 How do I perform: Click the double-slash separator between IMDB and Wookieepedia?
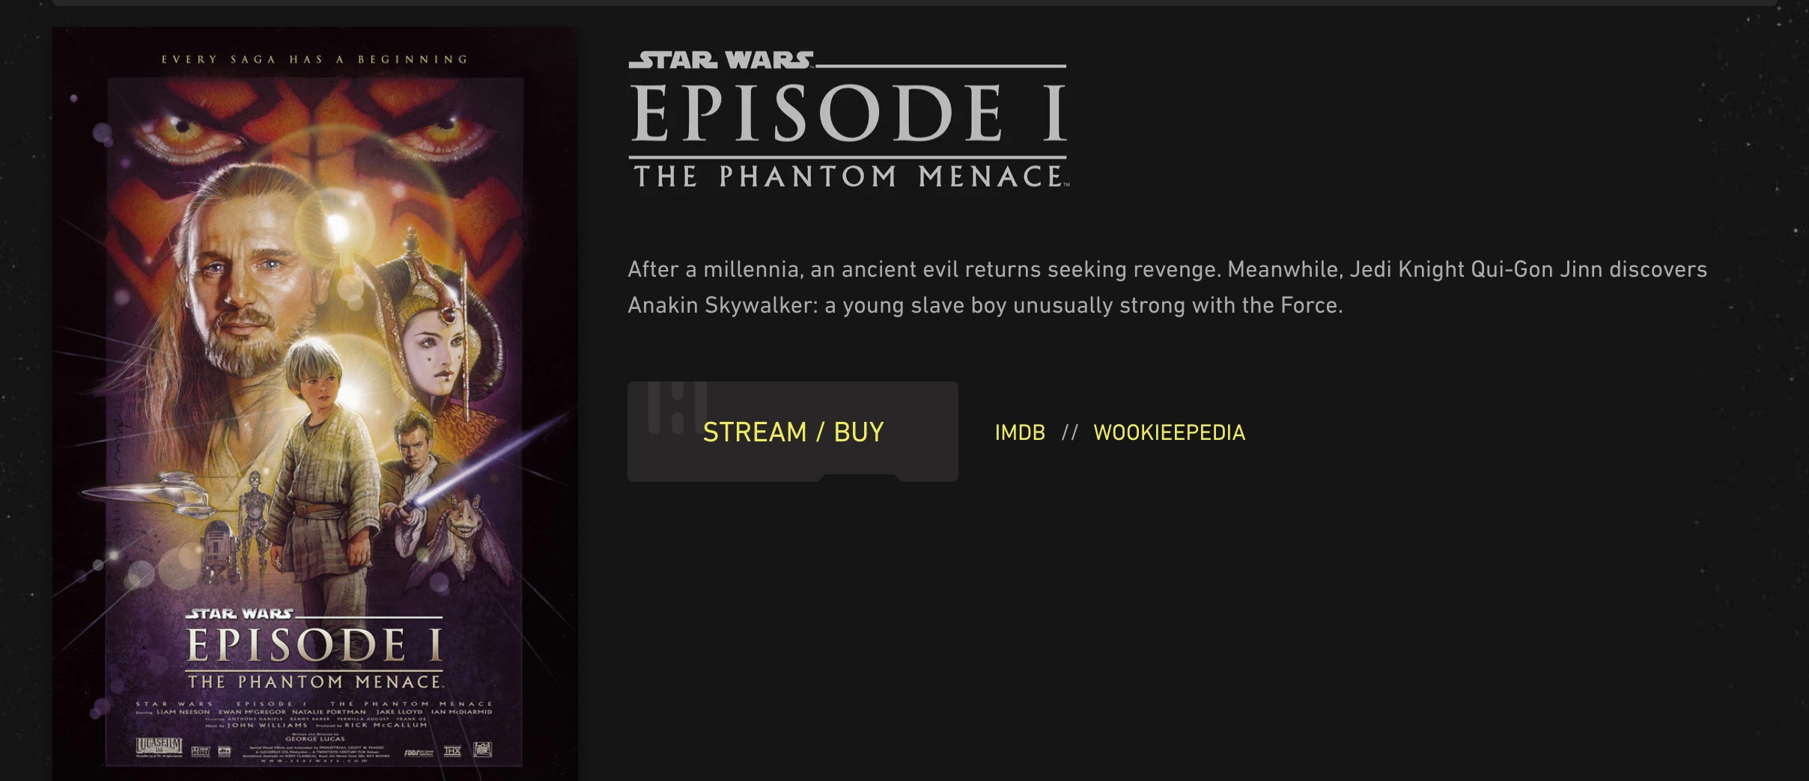1069,432
